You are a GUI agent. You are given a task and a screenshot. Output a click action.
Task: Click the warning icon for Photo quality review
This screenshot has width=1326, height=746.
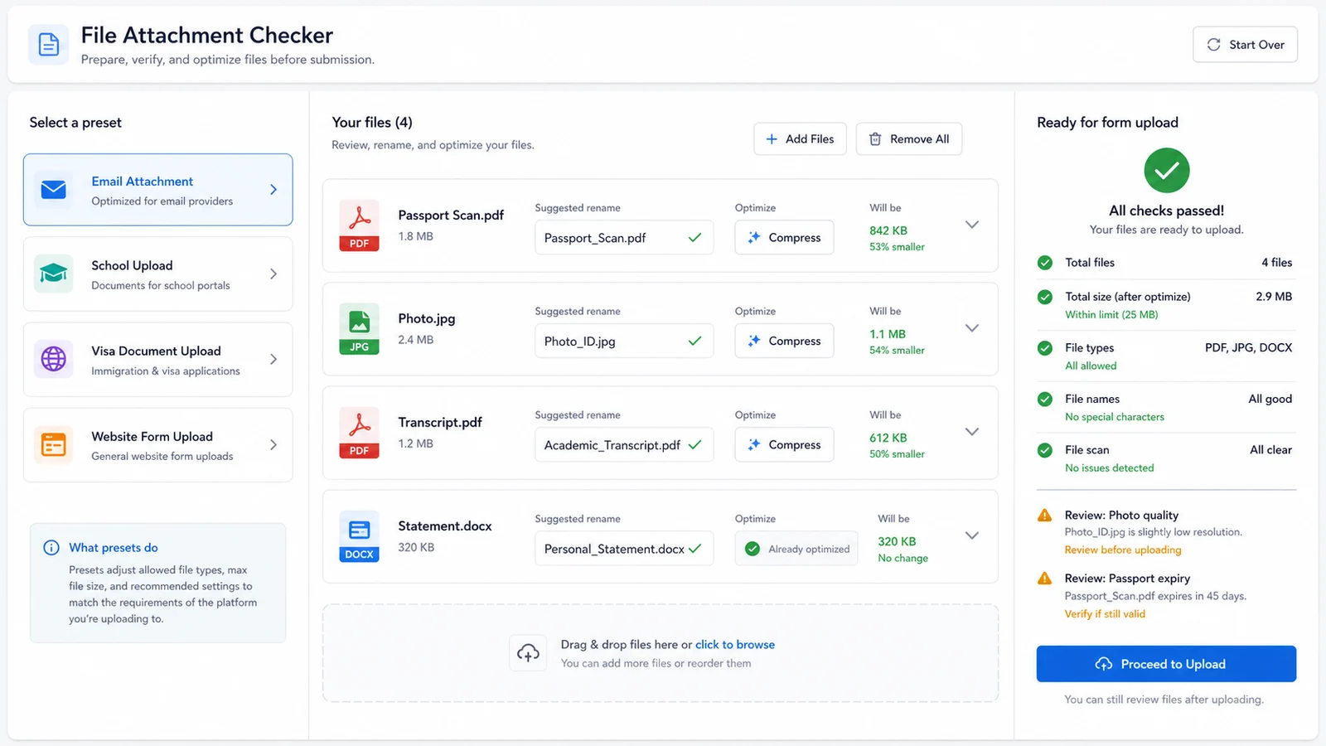[1045, 516]
